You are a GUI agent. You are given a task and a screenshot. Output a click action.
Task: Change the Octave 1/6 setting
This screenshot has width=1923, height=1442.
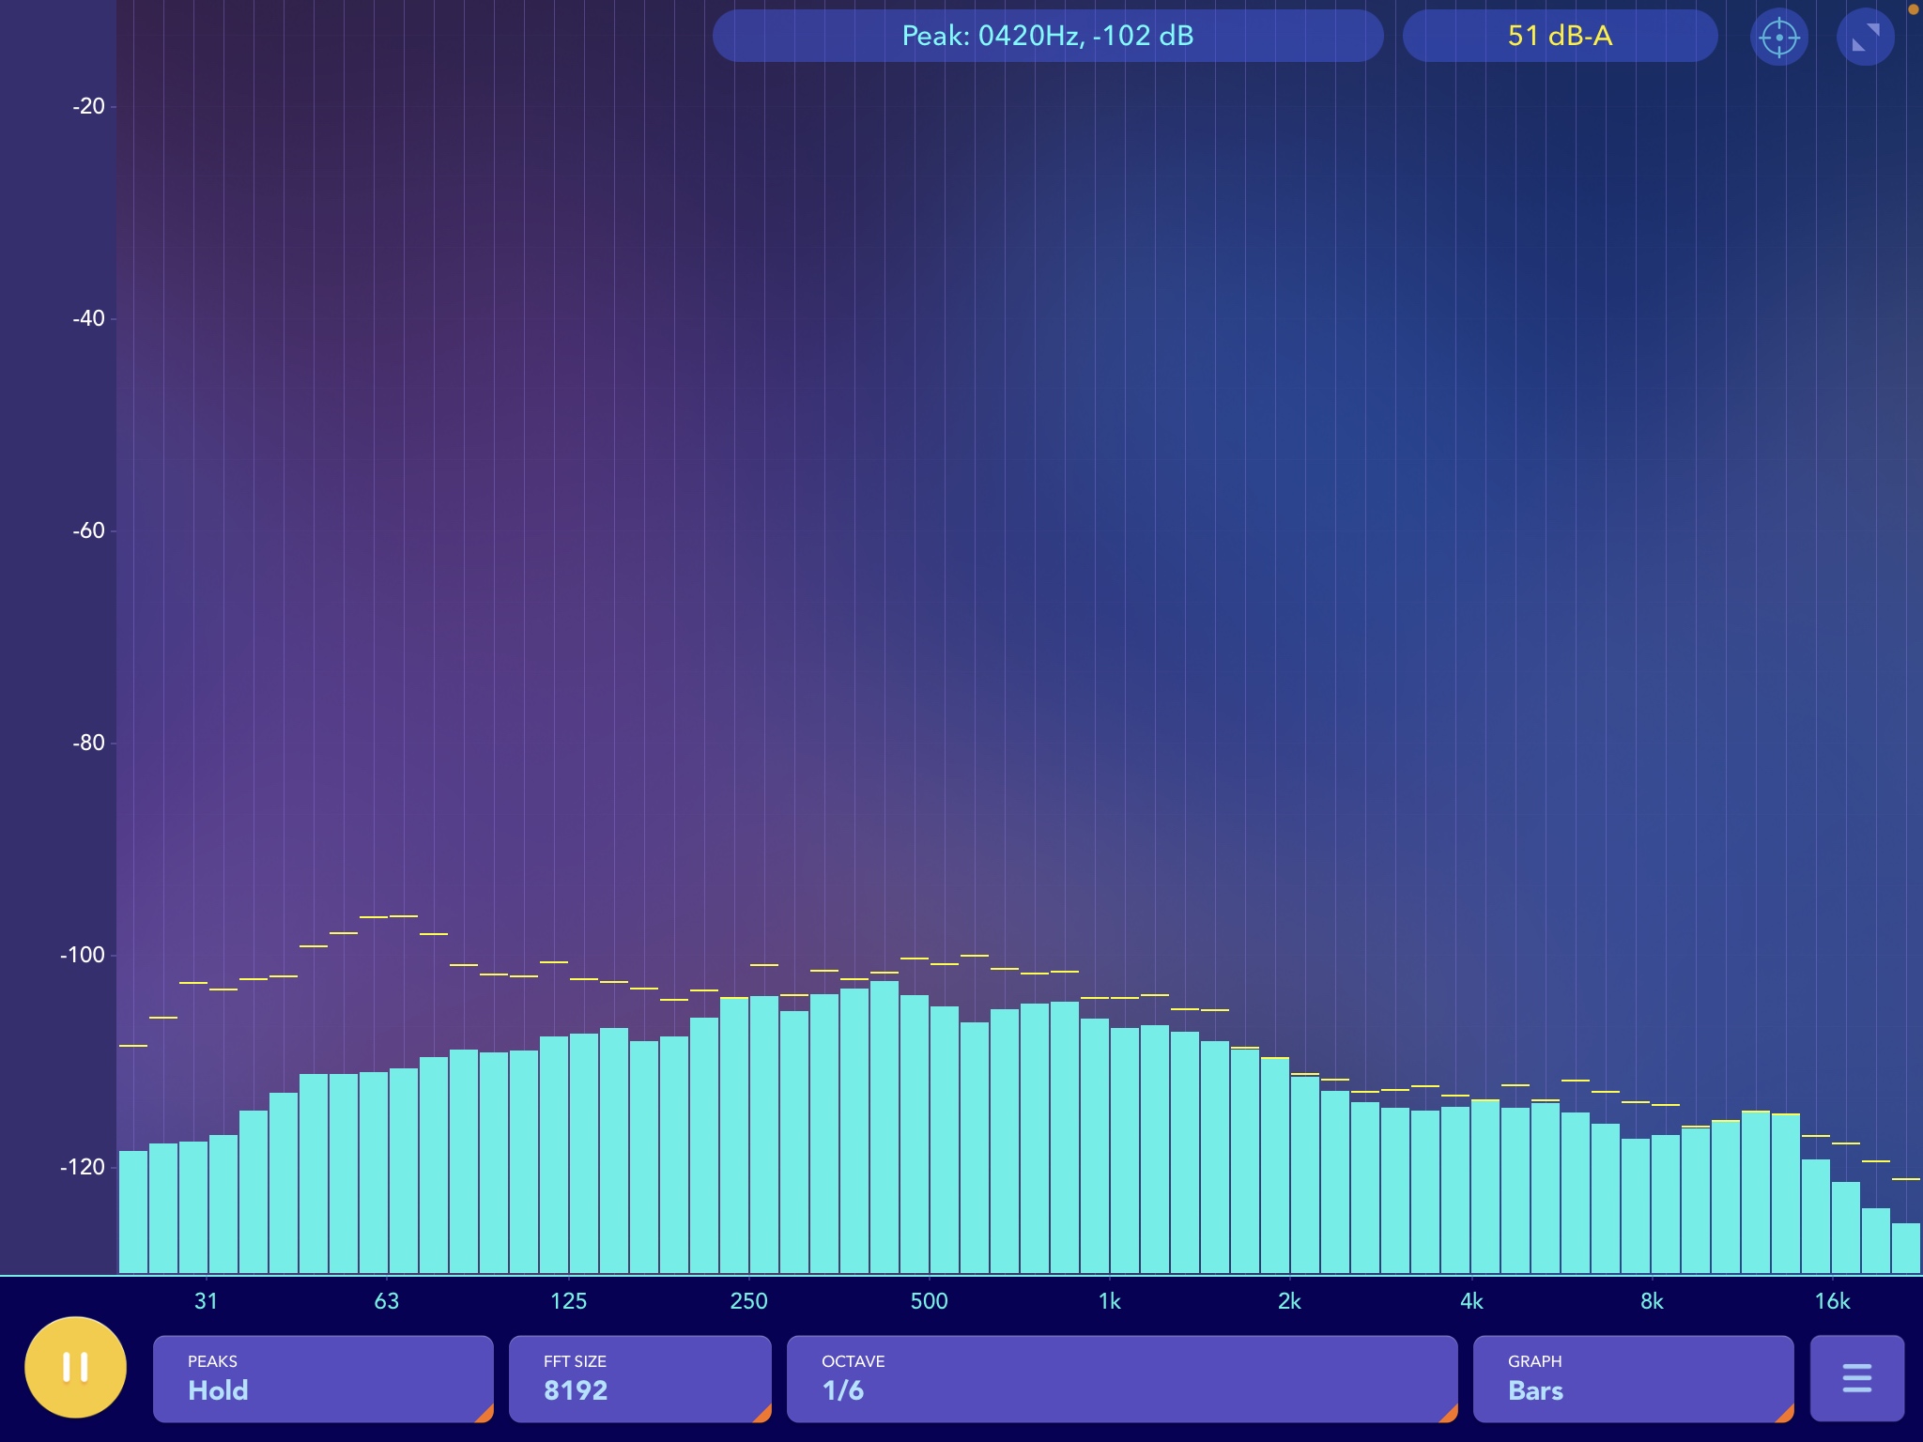coord(1122,1378)
